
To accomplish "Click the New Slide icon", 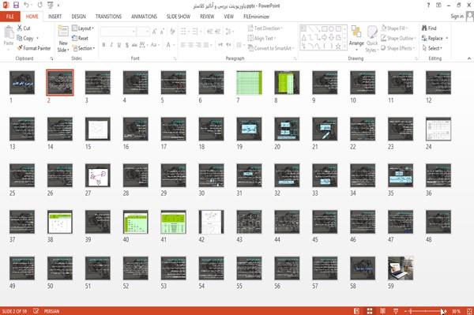I will (x=63, y=32).
